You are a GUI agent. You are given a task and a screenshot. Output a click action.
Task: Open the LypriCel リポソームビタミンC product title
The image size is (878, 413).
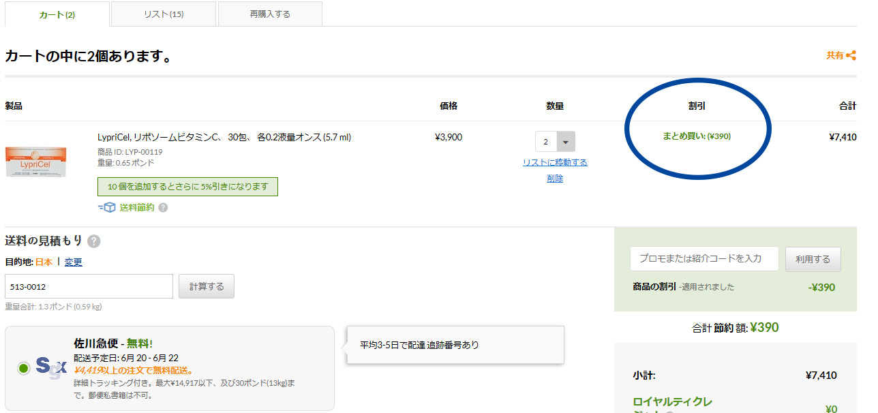point(224,137)
